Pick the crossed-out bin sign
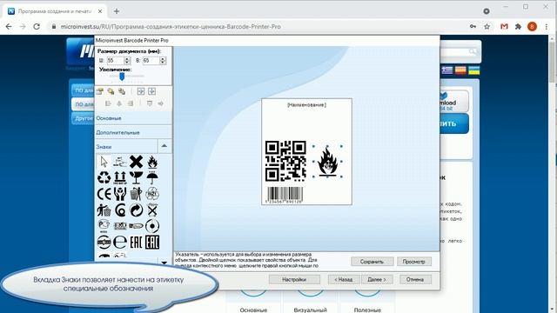The image size is (557, 313). coord(152,210)
